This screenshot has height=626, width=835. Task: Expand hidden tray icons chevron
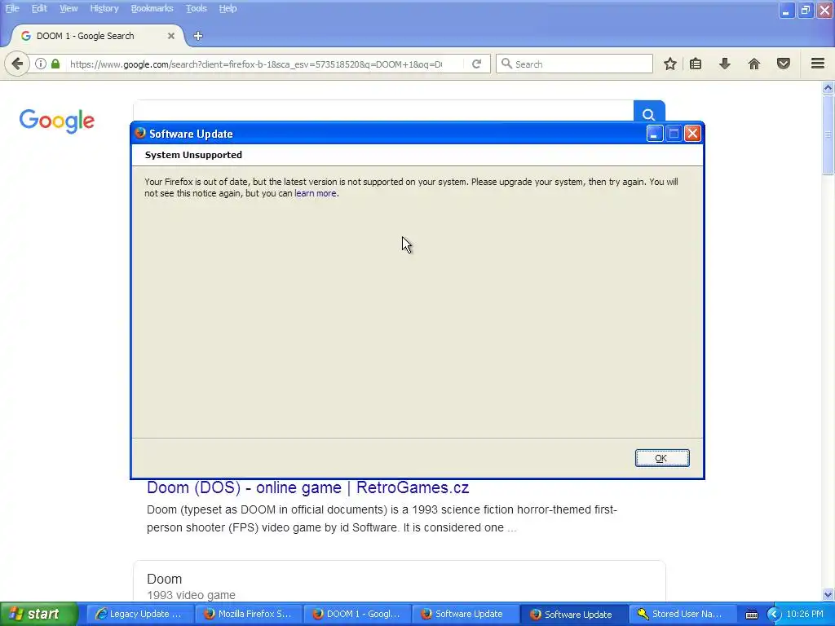pos(774,615)
